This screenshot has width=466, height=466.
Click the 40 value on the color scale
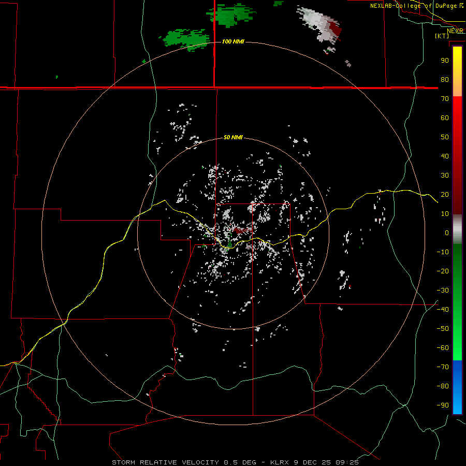pos(445,156)
